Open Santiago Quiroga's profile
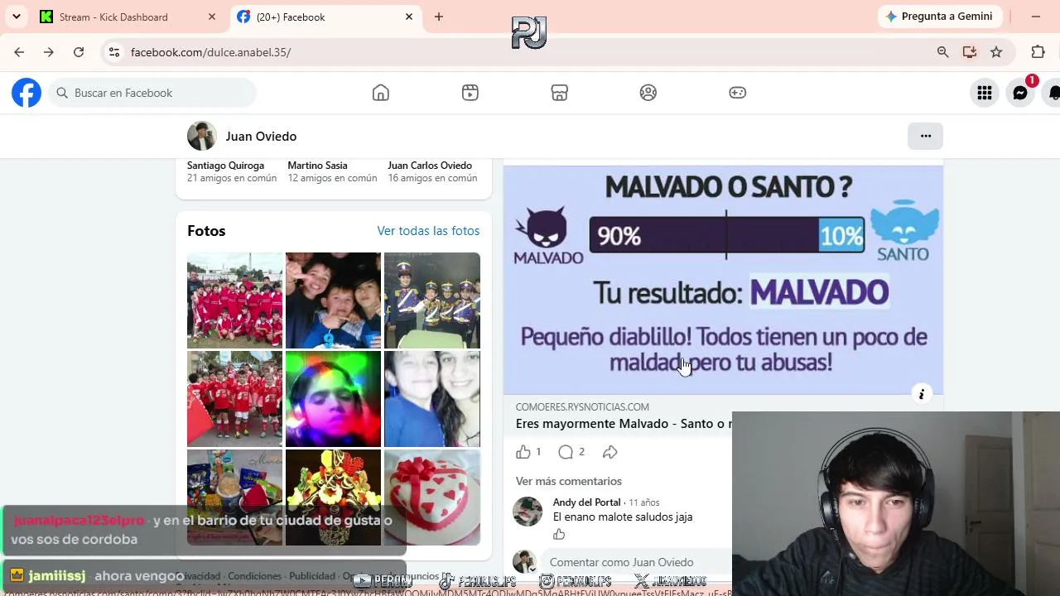Image resolution: width=1060 pixels, height=596 pixels. coord(225,166)
